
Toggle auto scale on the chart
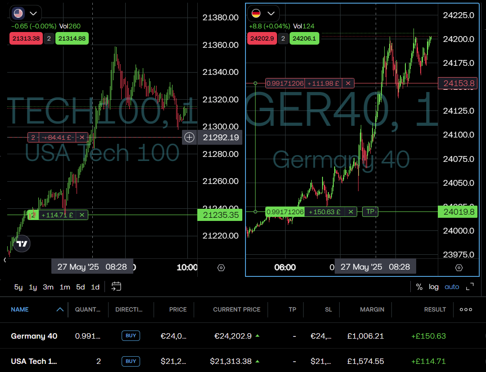tap(452, 287)
